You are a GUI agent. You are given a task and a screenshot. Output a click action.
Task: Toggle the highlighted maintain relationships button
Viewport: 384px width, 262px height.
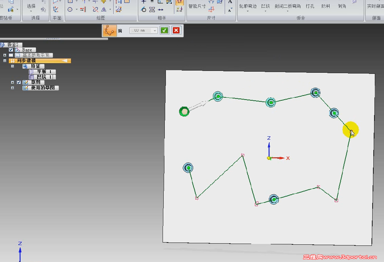pyautogui.click(x=179, y=2)
